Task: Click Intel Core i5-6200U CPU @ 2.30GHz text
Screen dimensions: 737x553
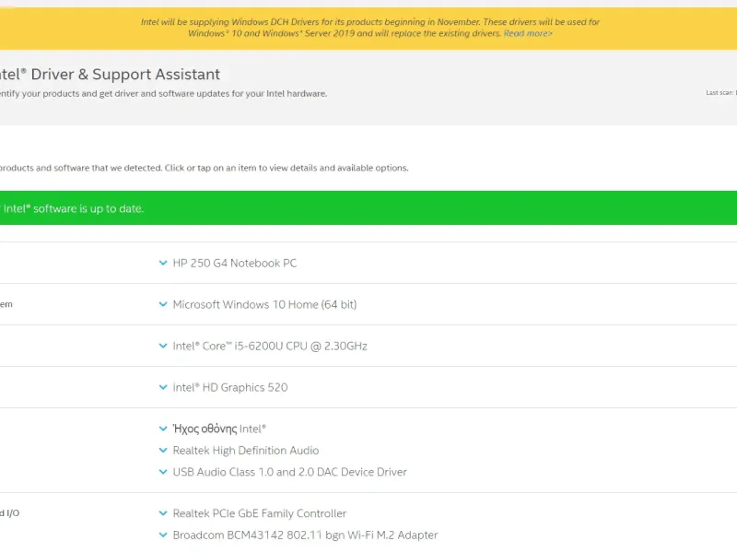Action: pos(270,347)
